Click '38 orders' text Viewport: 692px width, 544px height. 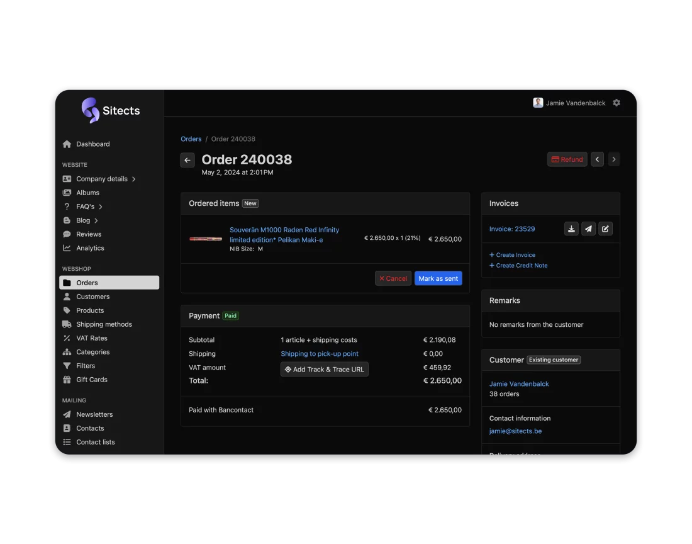coord(504,394)
